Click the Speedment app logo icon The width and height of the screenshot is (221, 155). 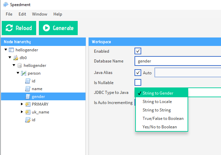pyautogui.click(x=6, y=4)
